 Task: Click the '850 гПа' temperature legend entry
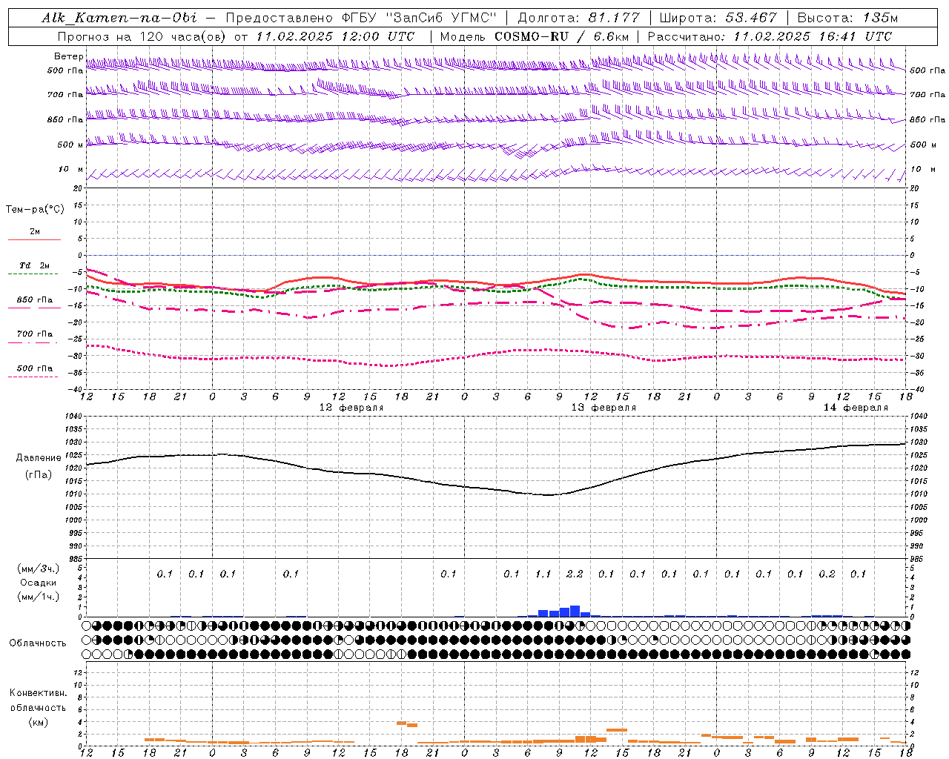pos(34,300)
